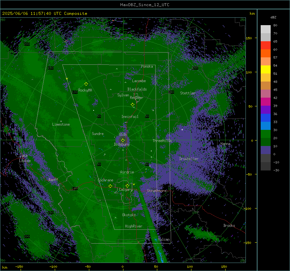The width and height of the screenshot is (290, 271).
Task: Select the slate purple 0-10 dBZ swatch
Action: pyautogui.click(x=266, y=150)
